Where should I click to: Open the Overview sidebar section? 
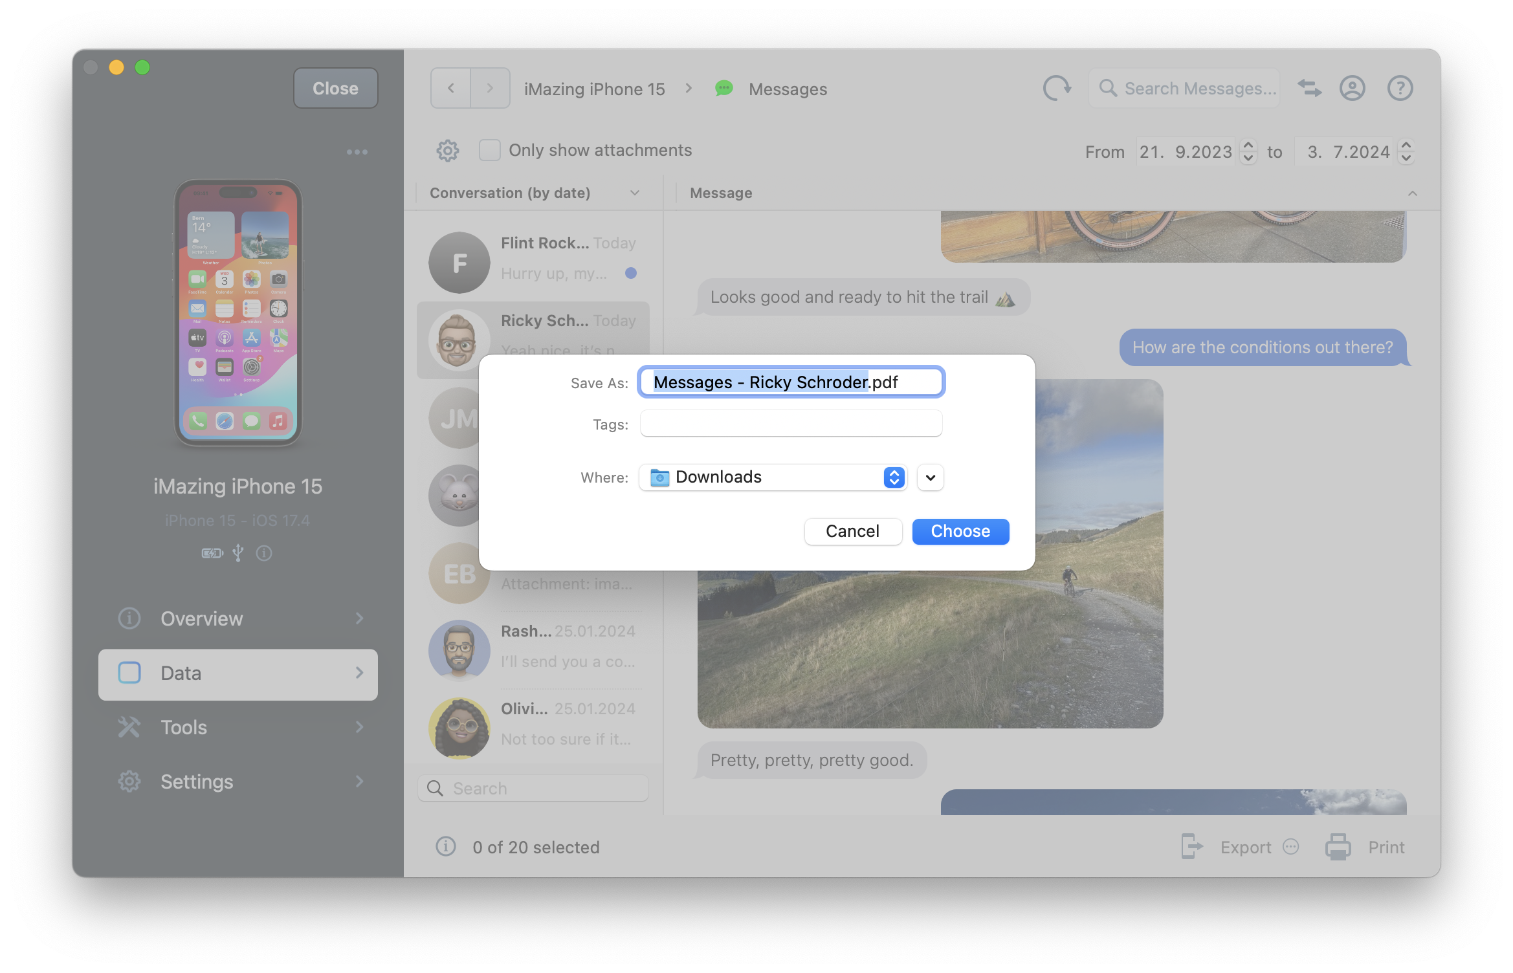[x=237, y=618]
